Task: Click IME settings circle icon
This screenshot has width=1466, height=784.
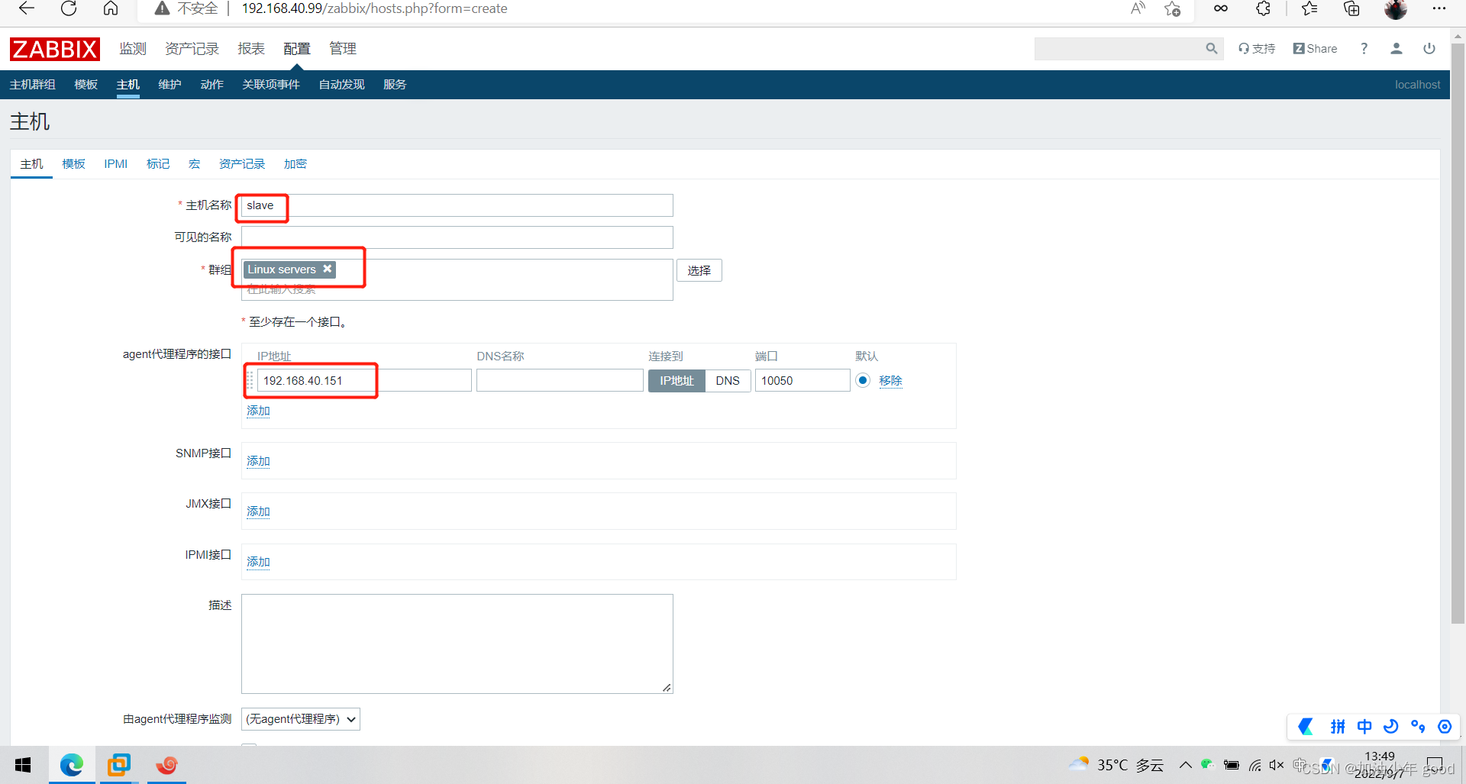Action: click(x=1445, y=727)
